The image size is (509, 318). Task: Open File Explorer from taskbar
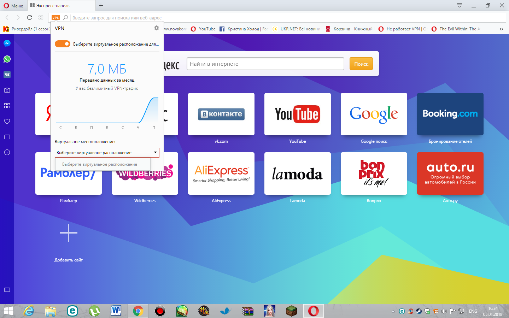click(x=51, y=311)
